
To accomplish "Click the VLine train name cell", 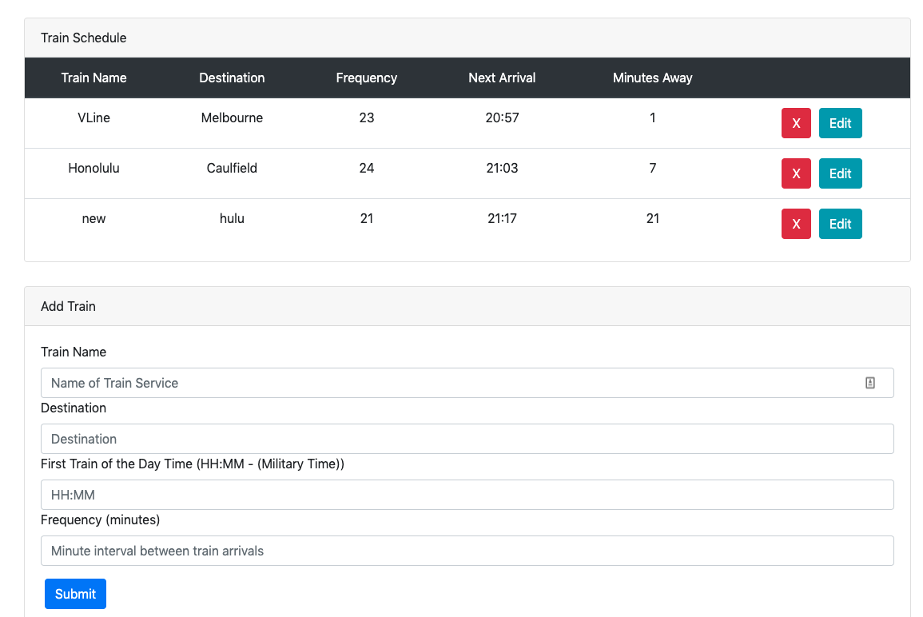I will pyautogui.click(x=93, y=117).
